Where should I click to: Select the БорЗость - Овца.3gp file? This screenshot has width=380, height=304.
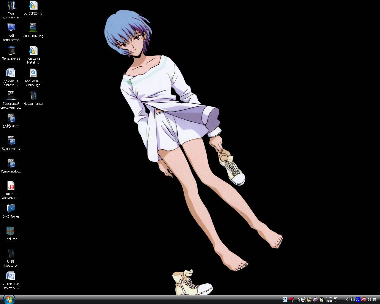tap(33, 77)
